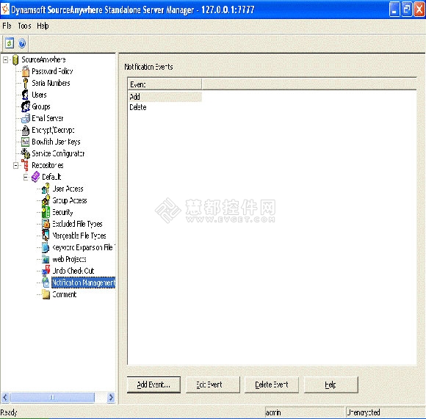Collapse the Default repository node
This screenshot has height=419, width=426.
tap(26, 177)
